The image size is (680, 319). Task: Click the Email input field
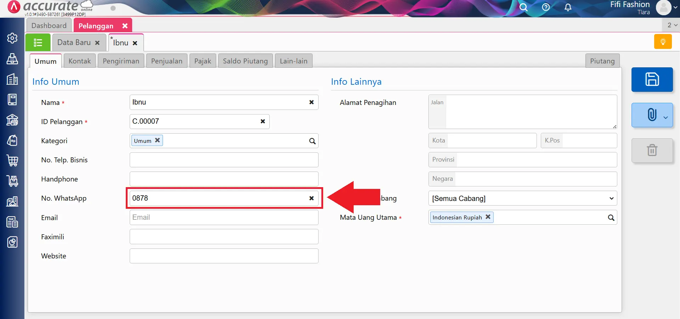coord(224,218)
